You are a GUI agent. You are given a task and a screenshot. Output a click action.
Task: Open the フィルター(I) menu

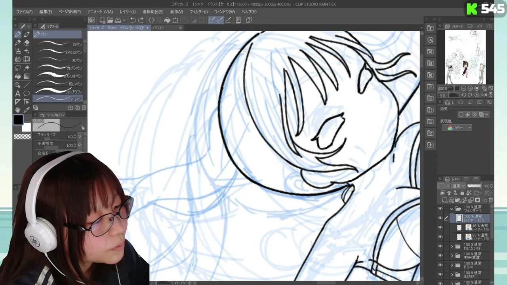[198, 12]
